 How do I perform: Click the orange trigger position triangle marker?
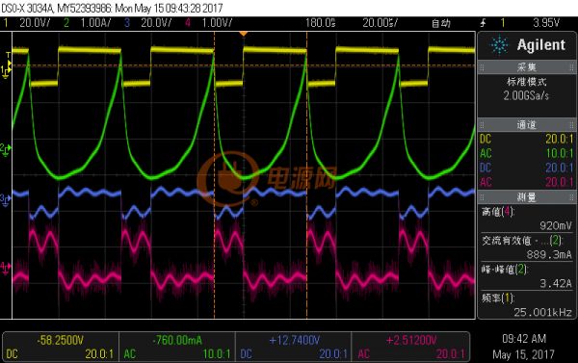(x=243, y=35)
